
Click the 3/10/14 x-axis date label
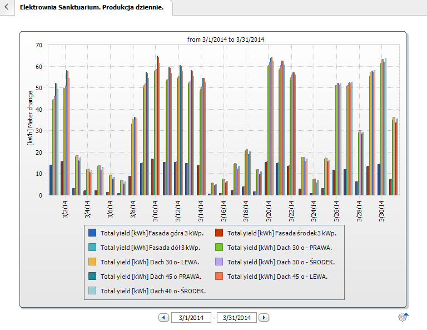(x=155, y=211)
